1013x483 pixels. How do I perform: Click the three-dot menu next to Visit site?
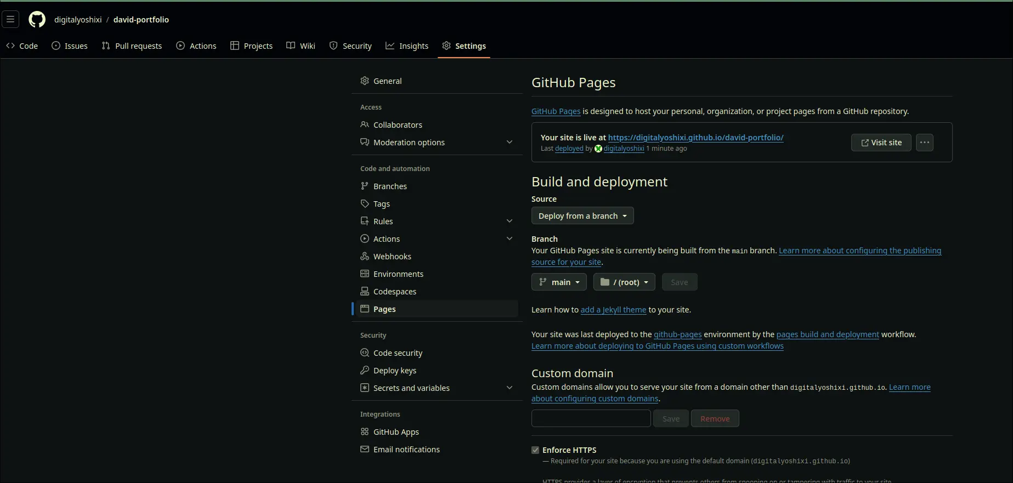pos(924,143)
